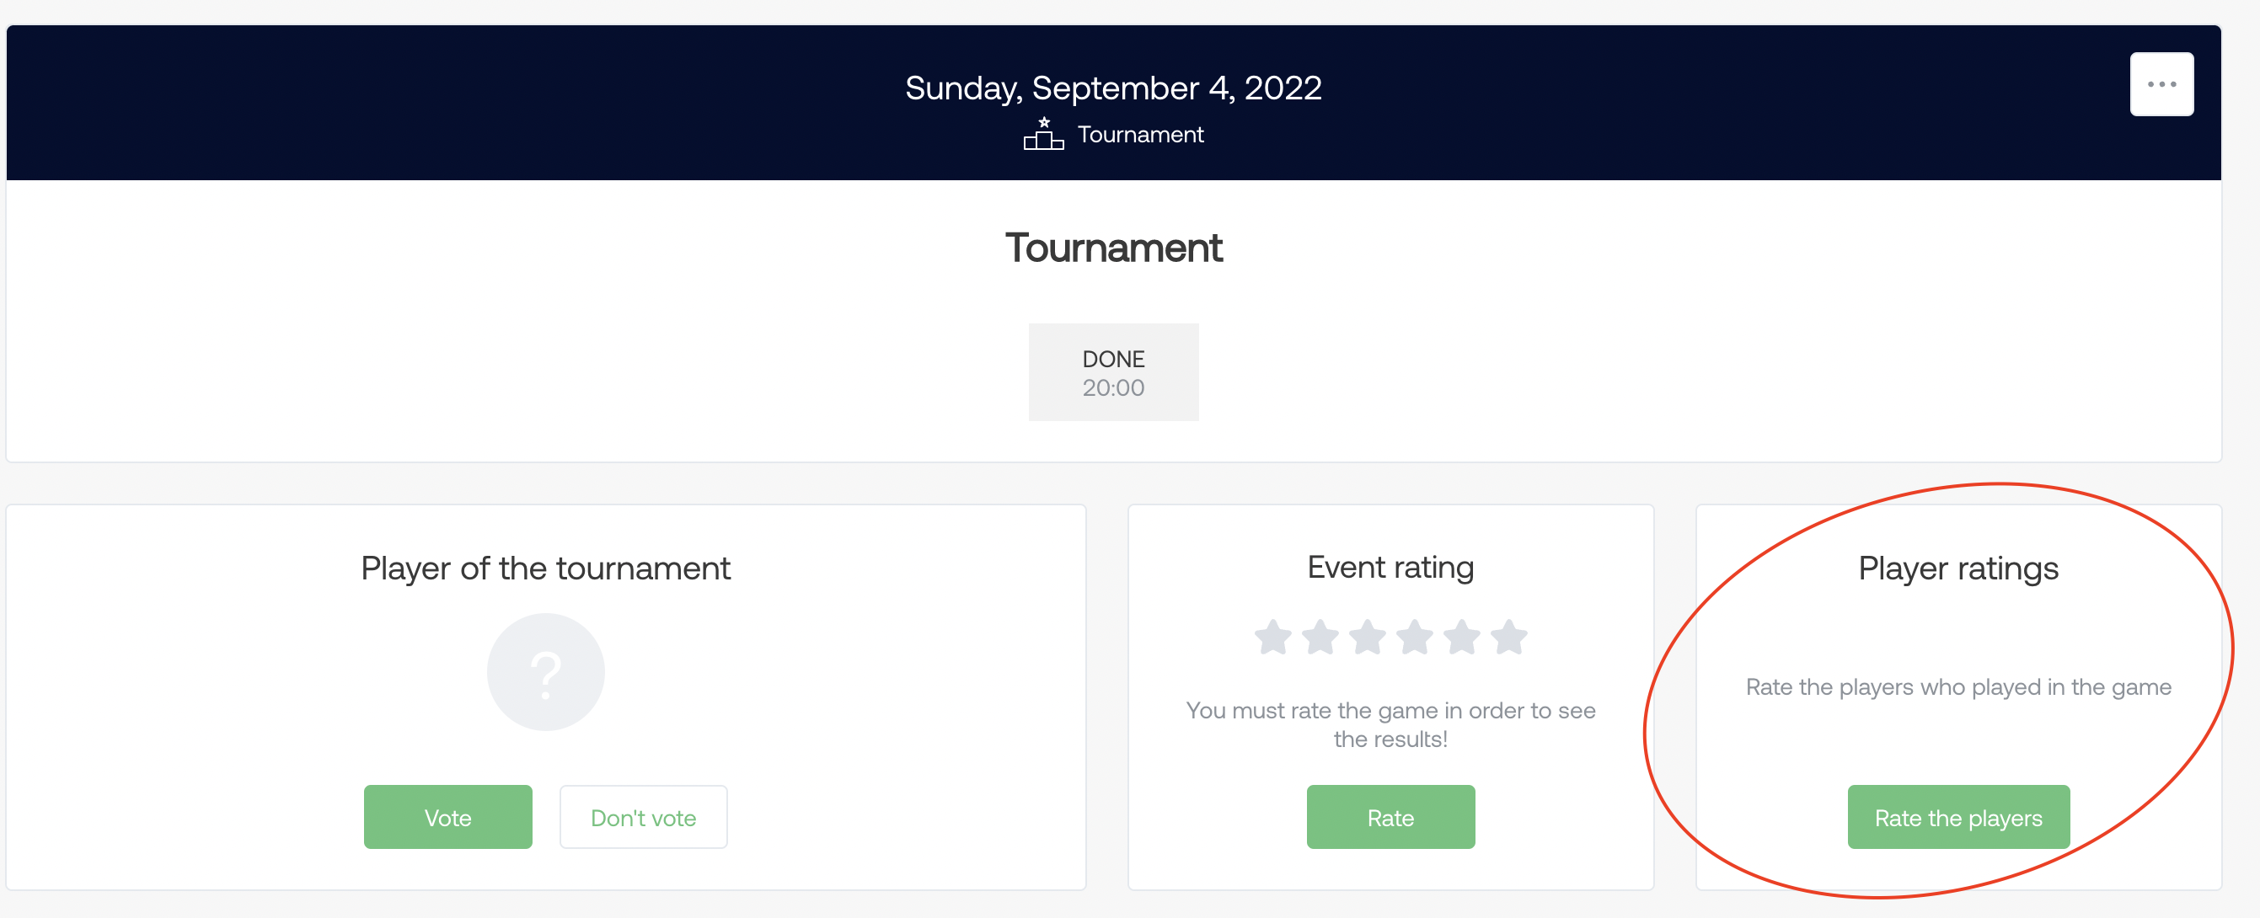Screen dimensions: 2260x918
Task: Click the DONE 20:00 status box
Action: click(x=1113, y=372)
